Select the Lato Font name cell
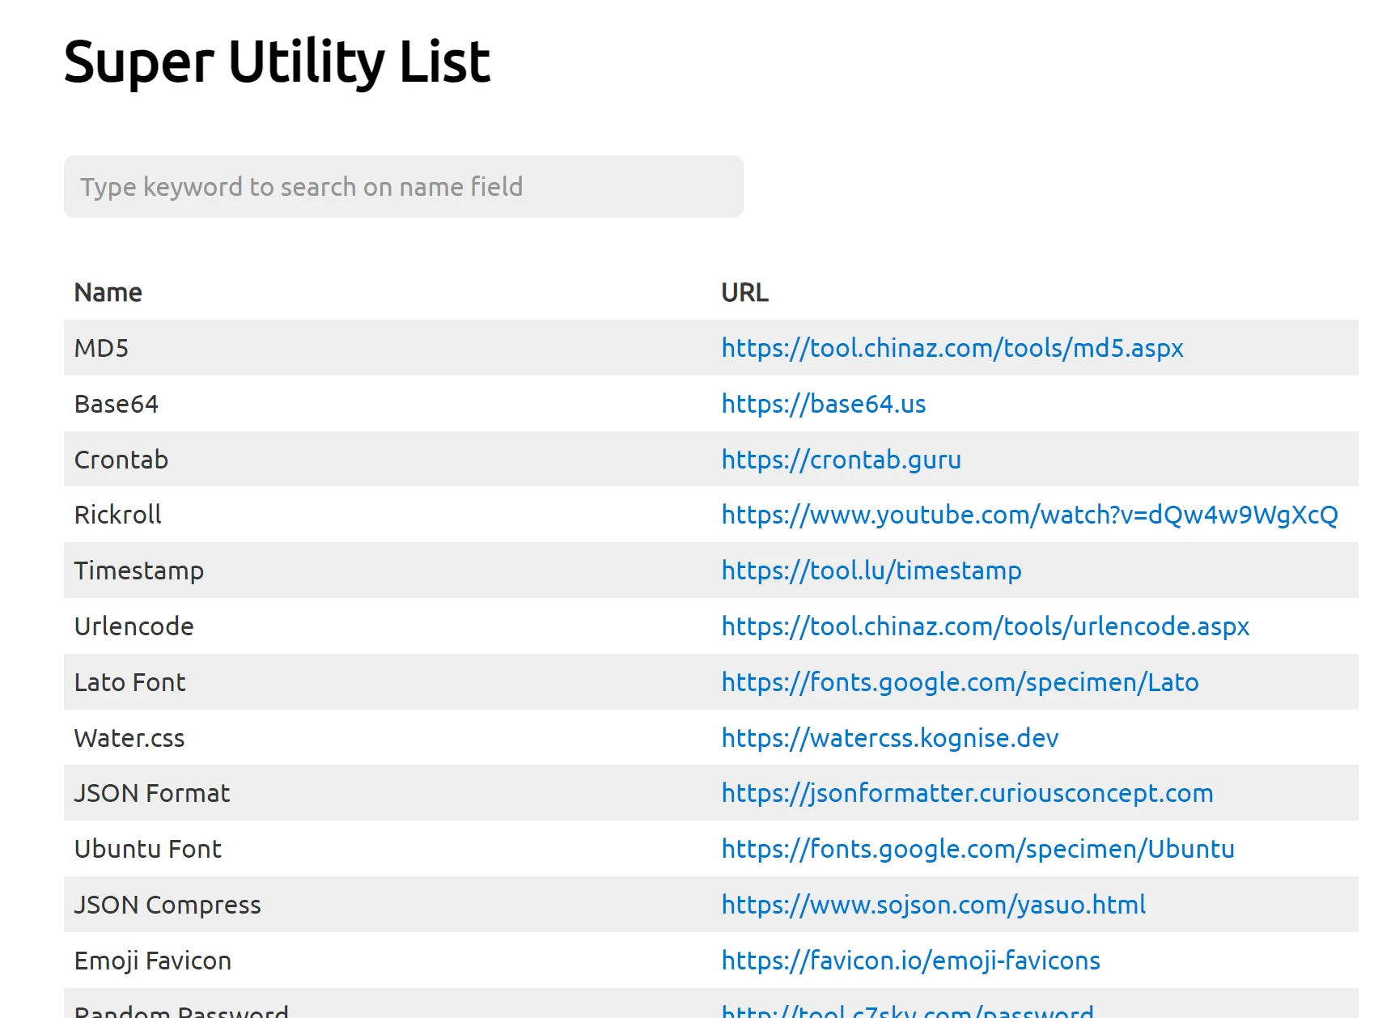The image size is (1395, 1018). click(388, 682)
